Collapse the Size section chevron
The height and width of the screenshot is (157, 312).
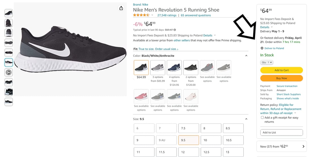[246, 119]
